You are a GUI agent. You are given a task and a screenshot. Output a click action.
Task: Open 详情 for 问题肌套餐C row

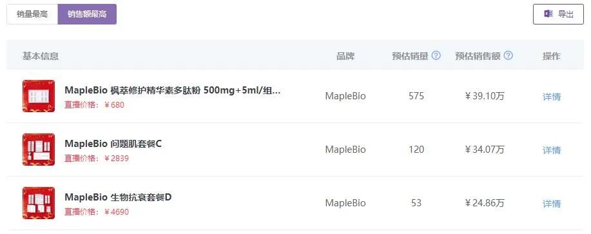click(552, 150)
